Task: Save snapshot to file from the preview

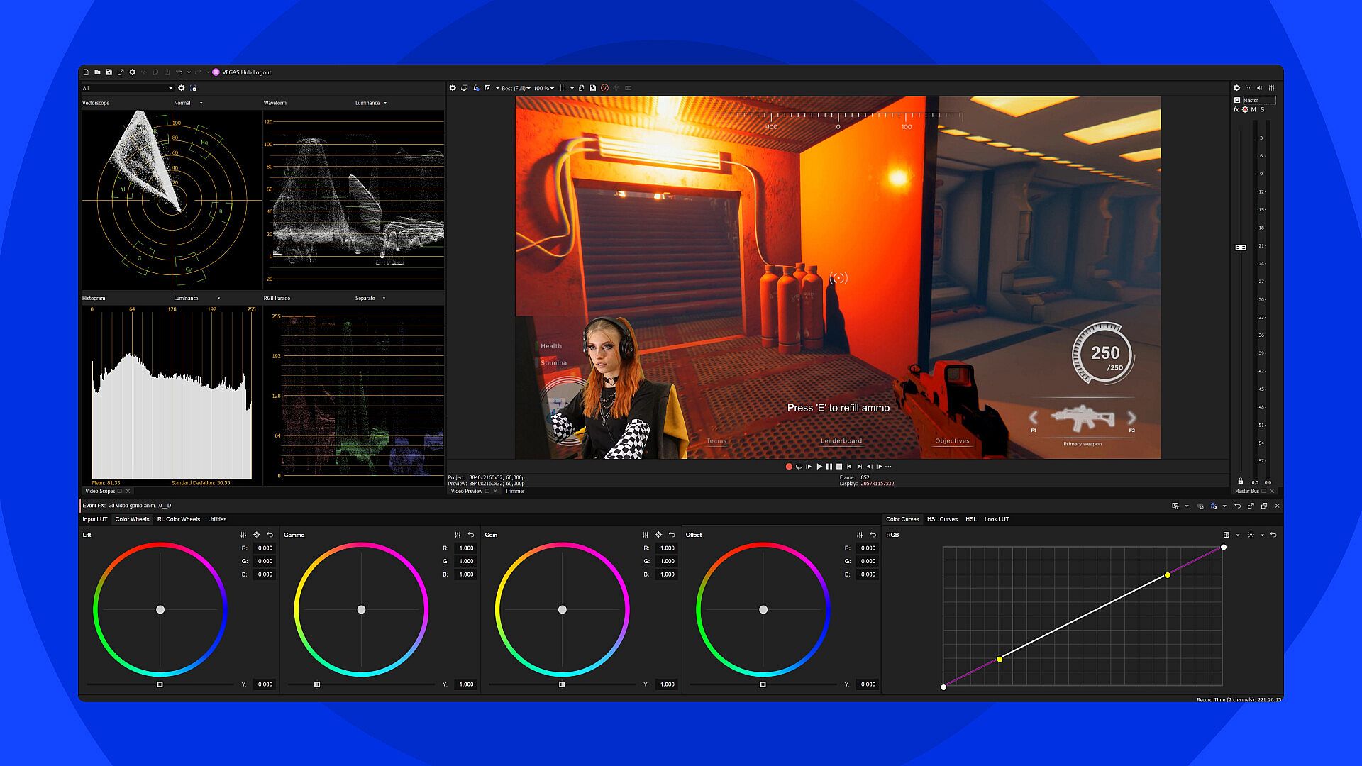Action: click(x=593, y=88)
